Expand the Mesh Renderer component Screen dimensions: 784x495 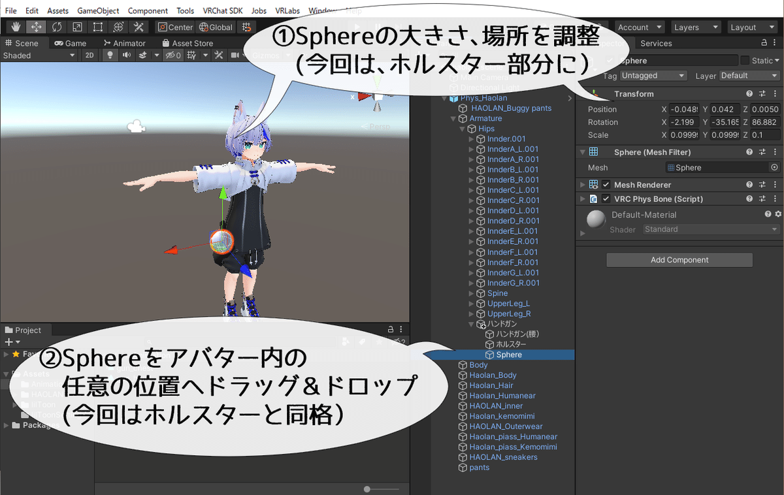(582, 185)
